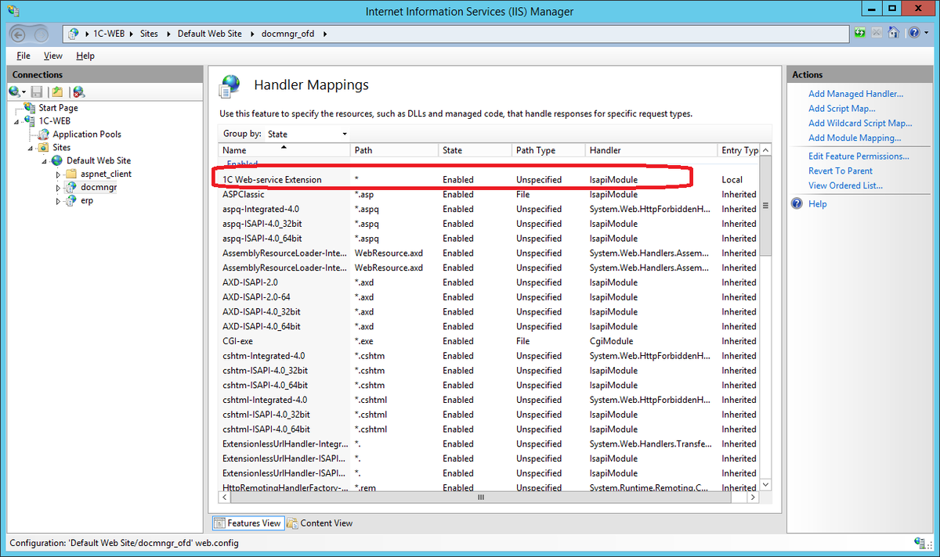The height and width of the screenshot is (557, 940).
Task: Expand the docmngr tree node
Action: coord(58,187)
